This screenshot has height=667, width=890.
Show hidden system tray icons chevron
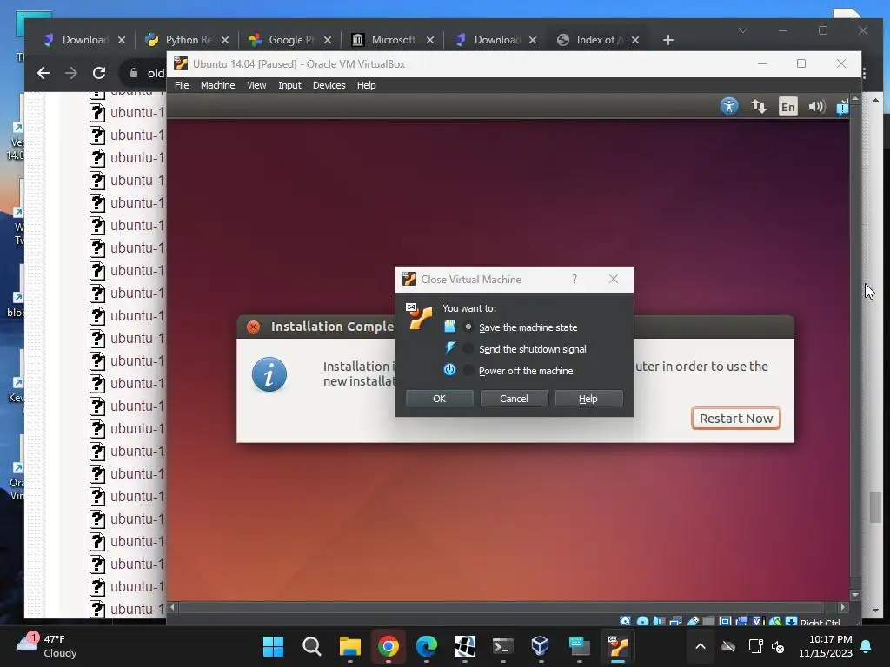pos(701,646)
